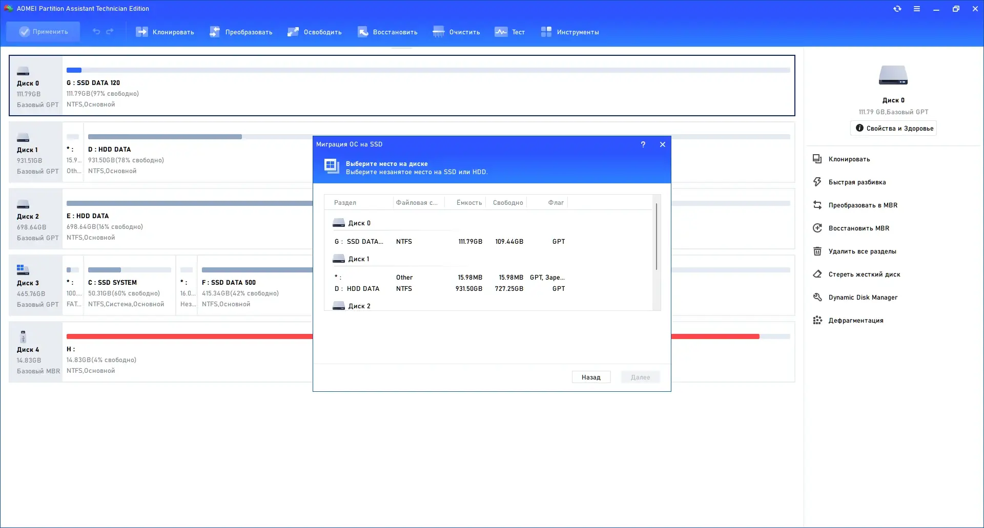Click the Quick partition lightning icon
This screenshot has height=528, width=984.
(x=817, y=182)
